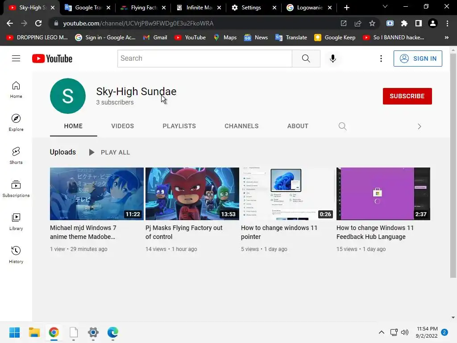Screen dimensions: 457x343
Task: Bookmark this page with star icon
Action: 372,23
